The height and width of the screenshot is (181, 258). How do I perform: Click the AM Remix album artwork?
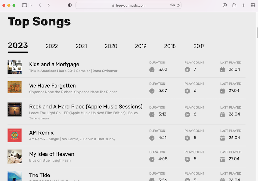[15, 135]
